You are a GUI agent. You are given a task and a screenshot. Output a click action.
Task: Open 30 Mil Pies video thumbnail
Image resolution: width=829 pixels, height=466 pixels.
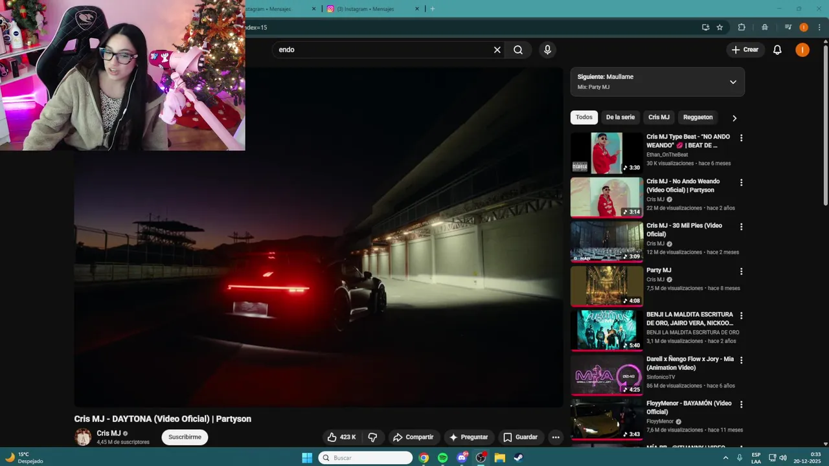coord(607,241)
